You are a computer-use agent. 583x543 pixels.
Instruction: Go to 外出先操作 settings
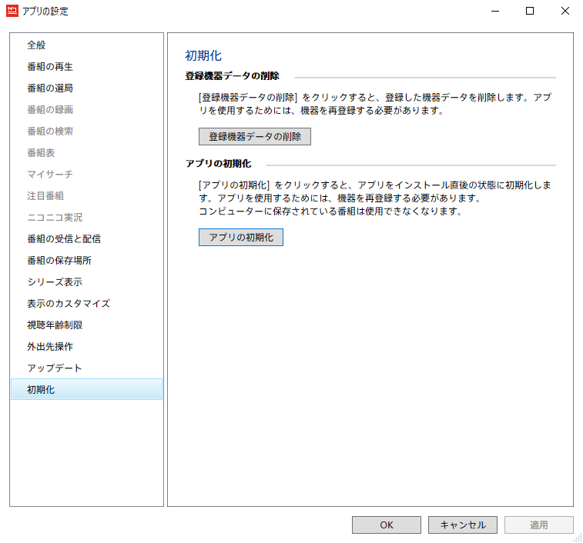pos(50,347)
